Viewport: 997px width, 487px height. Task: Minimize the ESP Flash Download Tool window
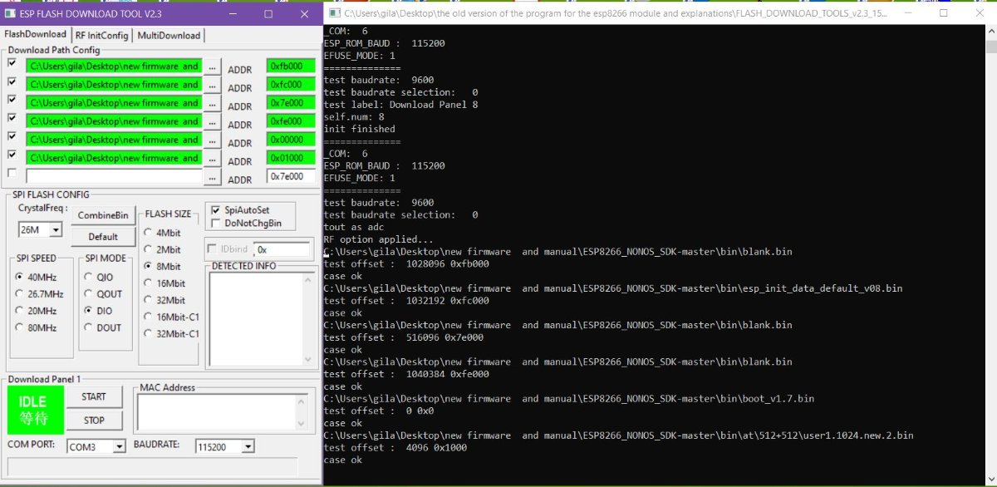pos(231,13)
